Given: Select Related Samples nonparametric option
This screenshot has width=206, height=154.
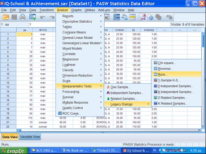Looking at the screenshot, I should click(128, 99).
